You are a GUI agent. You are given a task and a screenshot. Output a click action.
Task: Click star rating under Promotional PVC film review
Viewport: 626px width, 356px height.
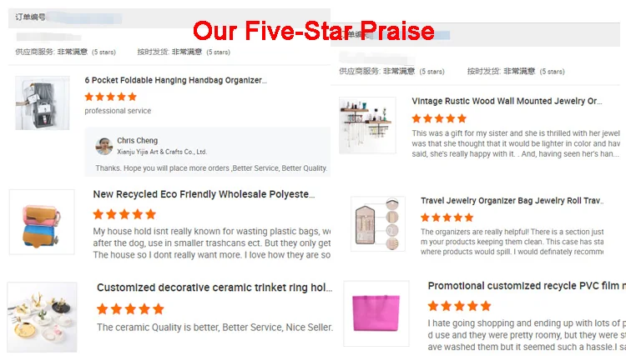tap(459, 306)
